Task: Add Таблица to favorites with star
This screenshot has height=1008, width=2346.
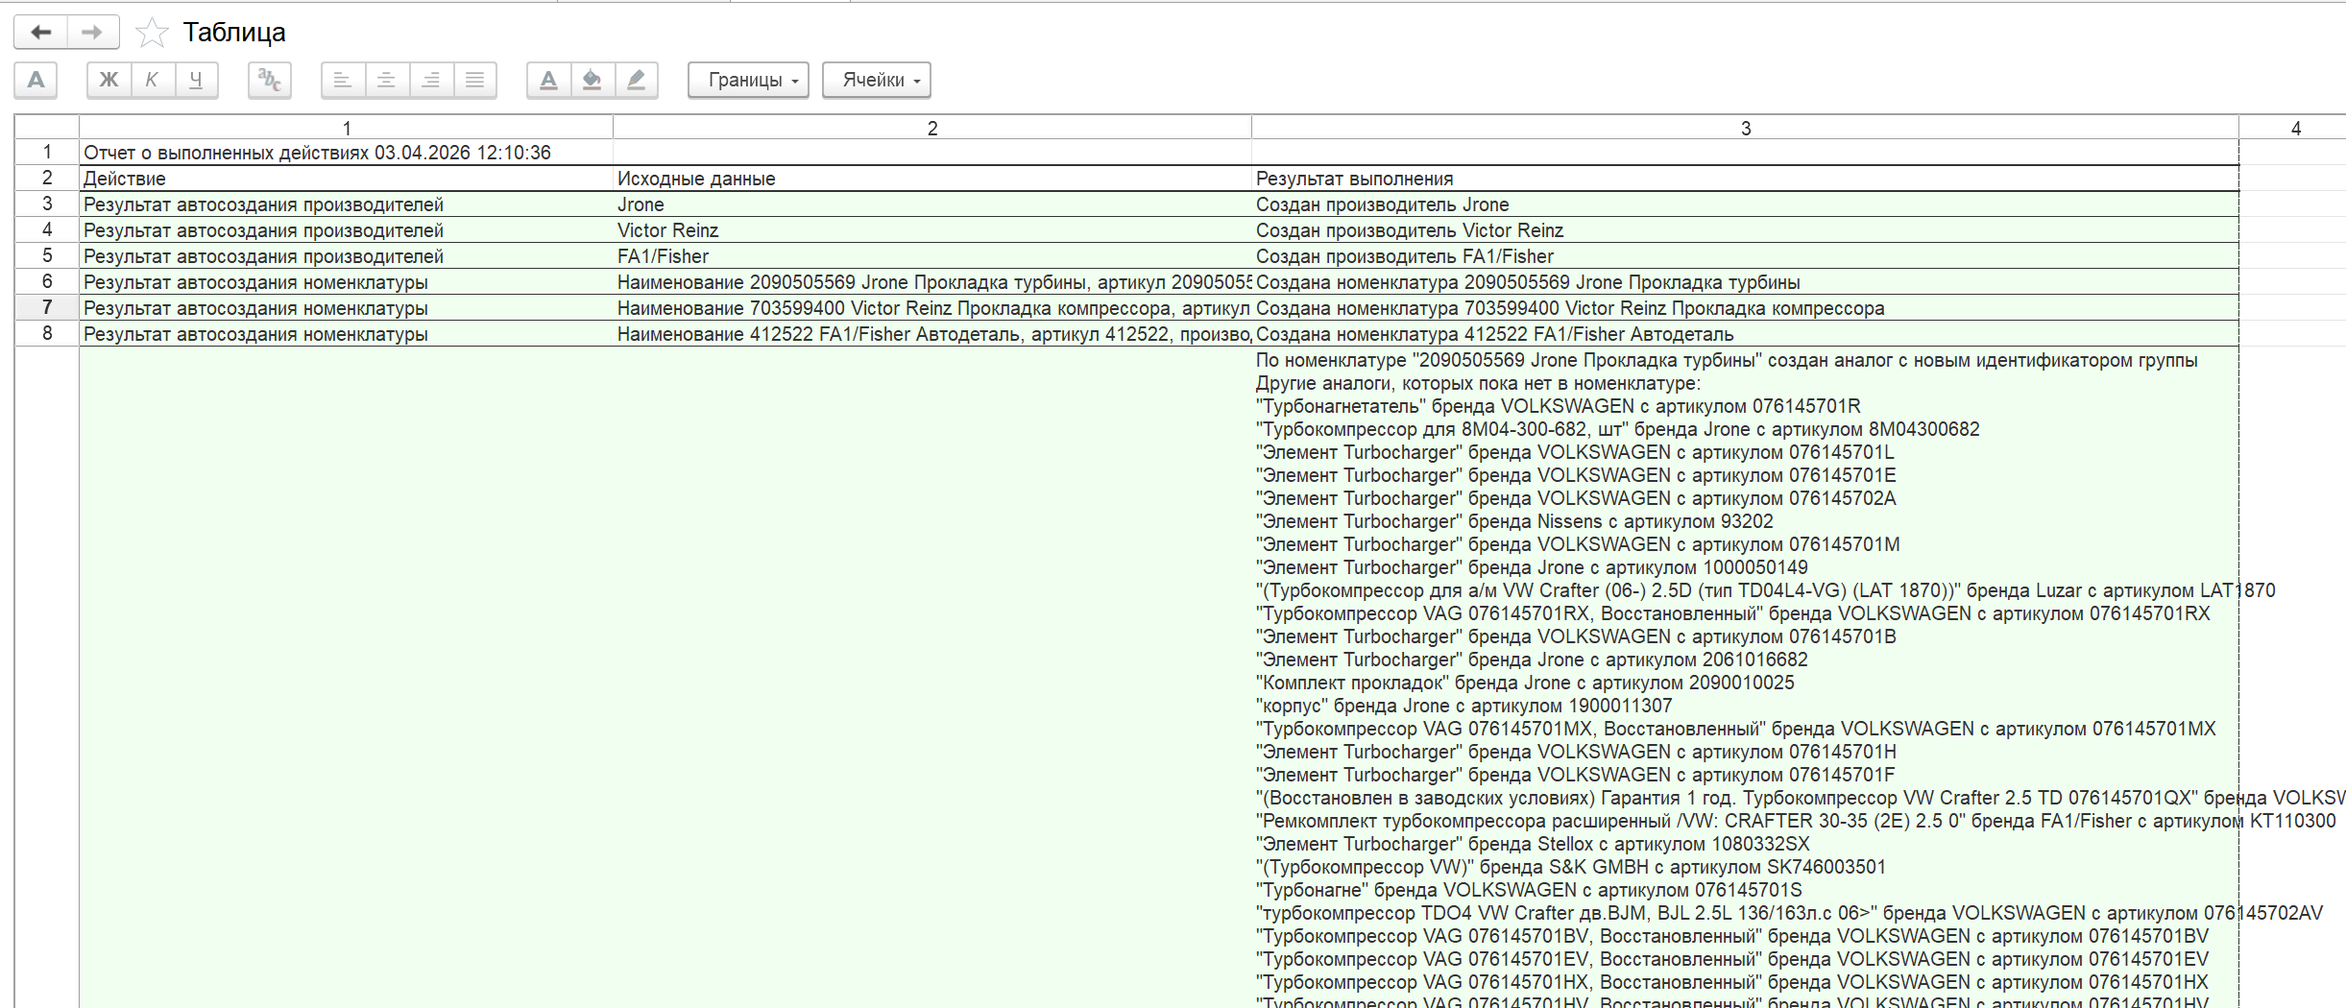Action: pyautogui.click(x=152, y=34)
